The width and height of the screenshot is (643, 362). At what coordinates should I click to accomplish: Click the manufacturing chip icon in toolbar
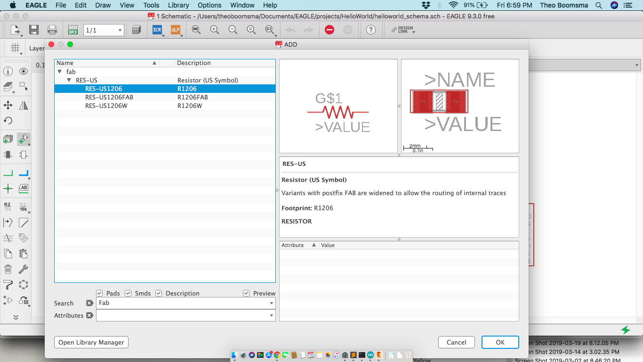click(137, 30)
